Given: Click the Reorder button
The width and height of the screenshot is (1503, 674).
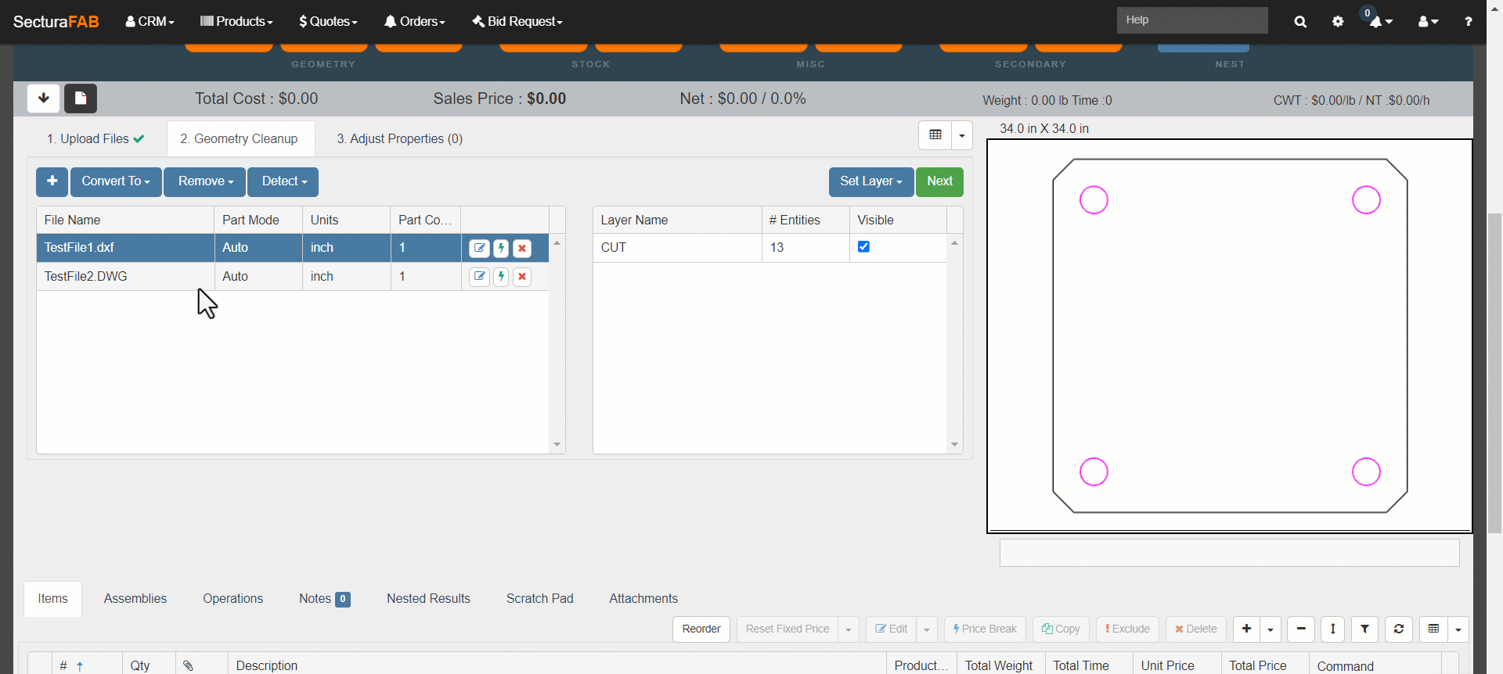Looking at the screenshot, I should pos(701,629).
